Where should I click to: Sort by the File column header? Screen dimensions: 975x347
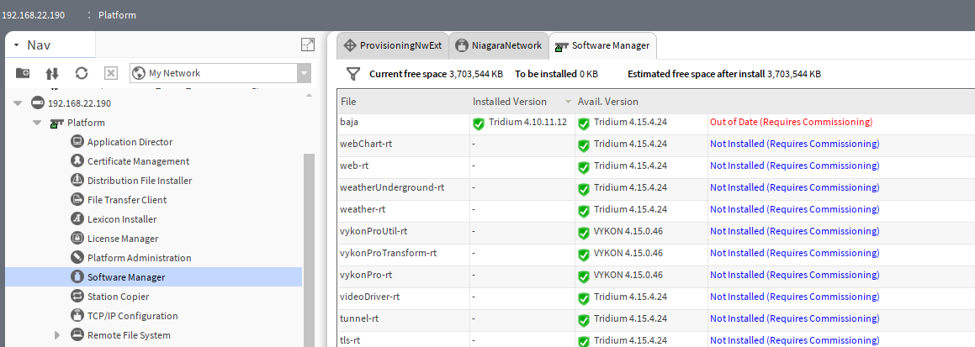[x=403, y=101]
